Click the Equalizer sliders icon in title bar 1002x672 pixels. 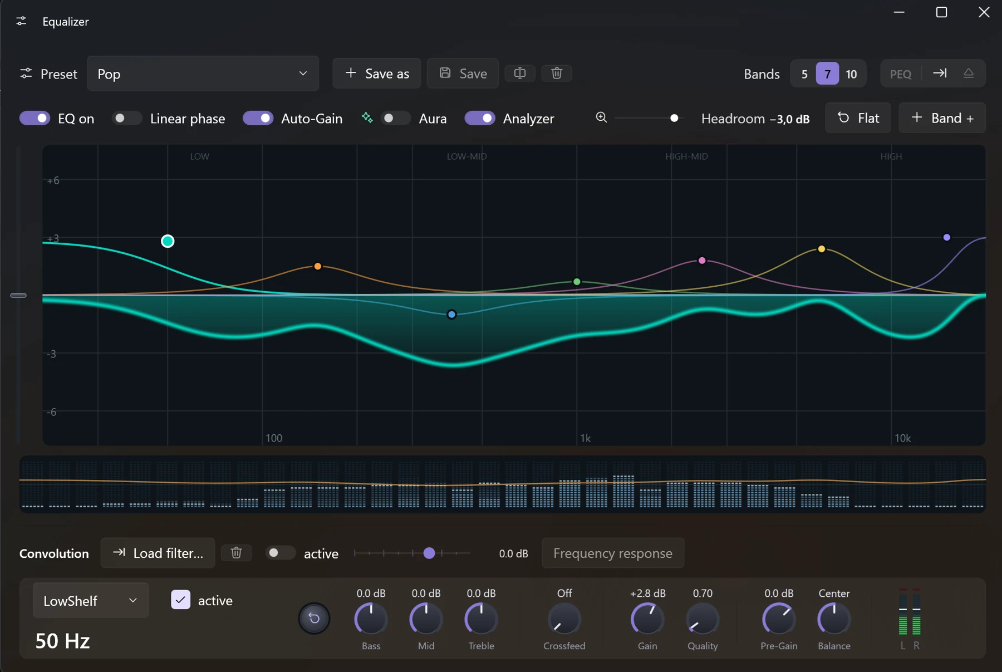[x=21, y=21]
